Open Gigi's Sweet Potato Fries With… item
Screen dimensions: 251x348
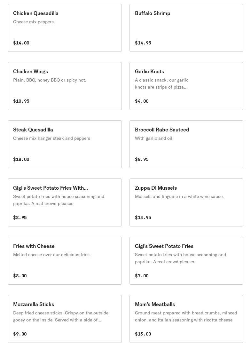click(x=65, y=202)
